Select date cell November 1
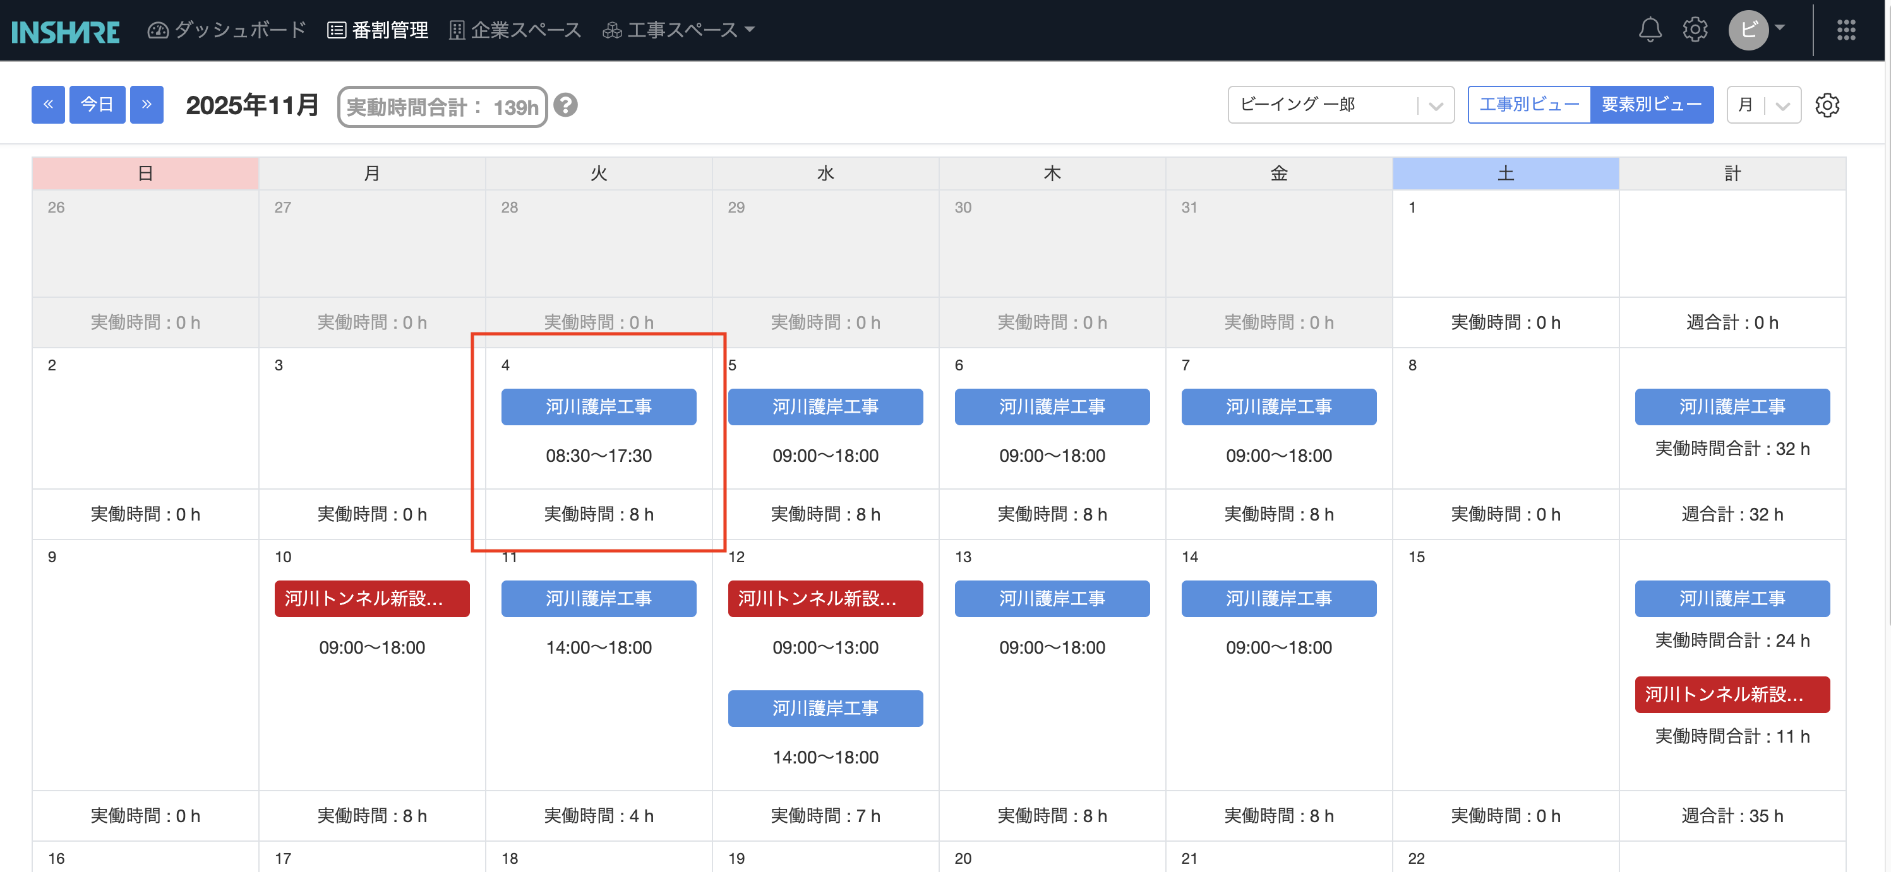The height and width of the screenshot is (872, 1891). tap(1506, 244)
